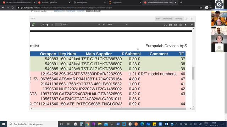
Task: Open hardware breadcrumb link
Action: click(71, 11)
